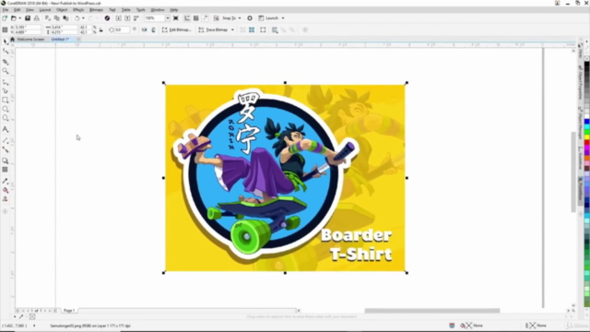Select the Ellipse tool
This screenshot has width=590, height=332.
pyautogui.click(x=6, y=109)
